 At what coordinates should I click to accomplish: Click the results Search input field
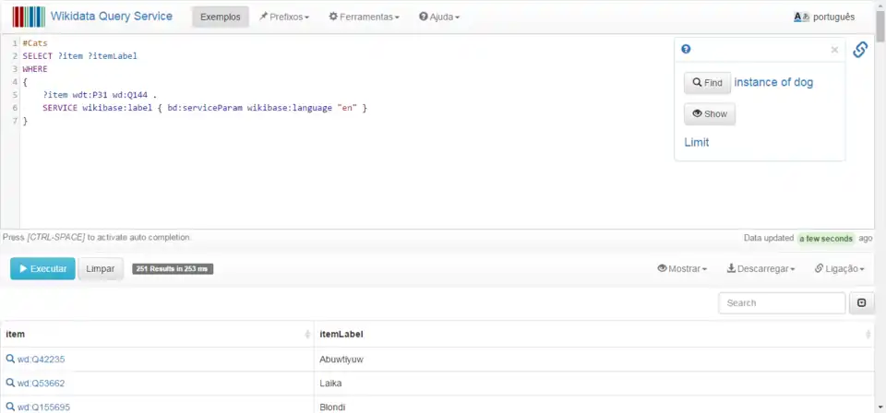click(x=781, y=302)
